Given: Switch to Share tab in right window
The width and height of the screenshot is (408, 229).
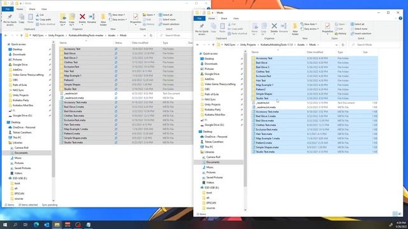Looking at the screenshot, I should coord(224,18).
